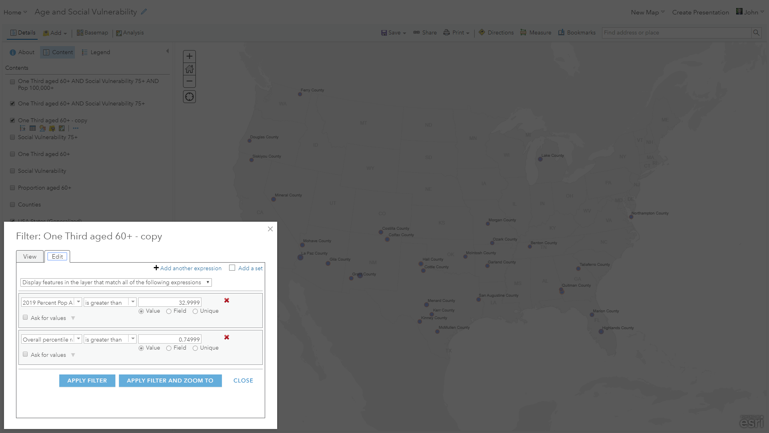The image size is (769, 433).
Task: Show legend for One Third aged 60+ copy layer
Action: (x=23, y=128)
